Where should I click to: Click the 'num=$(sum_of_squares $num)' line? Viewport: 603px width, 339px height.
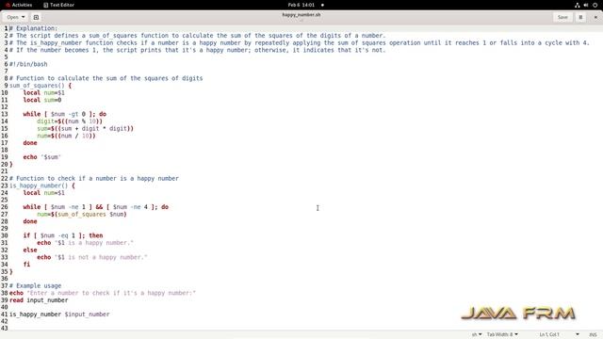82,214
